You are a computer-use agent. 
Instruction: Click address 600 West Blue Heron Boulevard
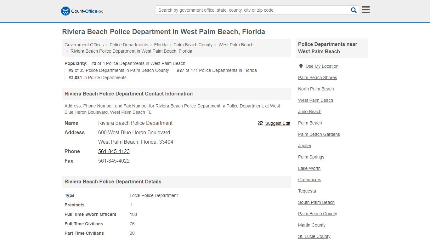[x=134, y=132]
